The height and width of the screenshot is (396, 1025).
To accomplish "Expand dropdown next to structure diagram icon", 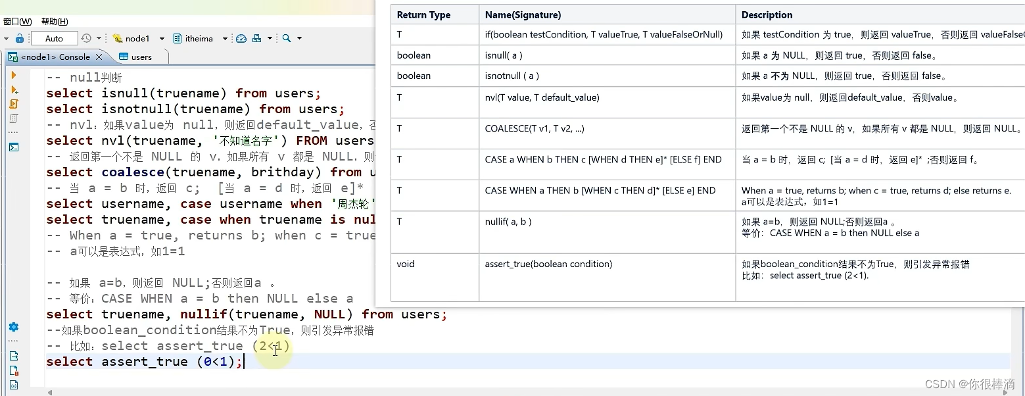I will coord(270,38).
